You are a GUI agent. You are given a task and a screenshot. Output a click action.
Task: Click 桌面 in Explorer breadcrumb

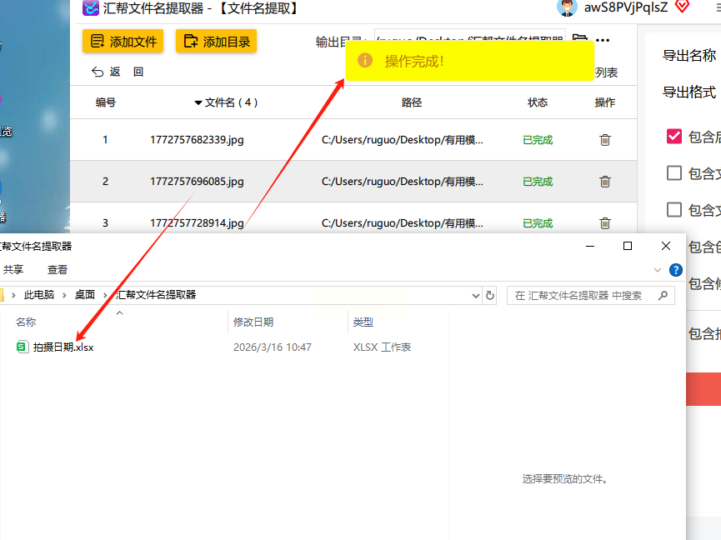[85, 295]
